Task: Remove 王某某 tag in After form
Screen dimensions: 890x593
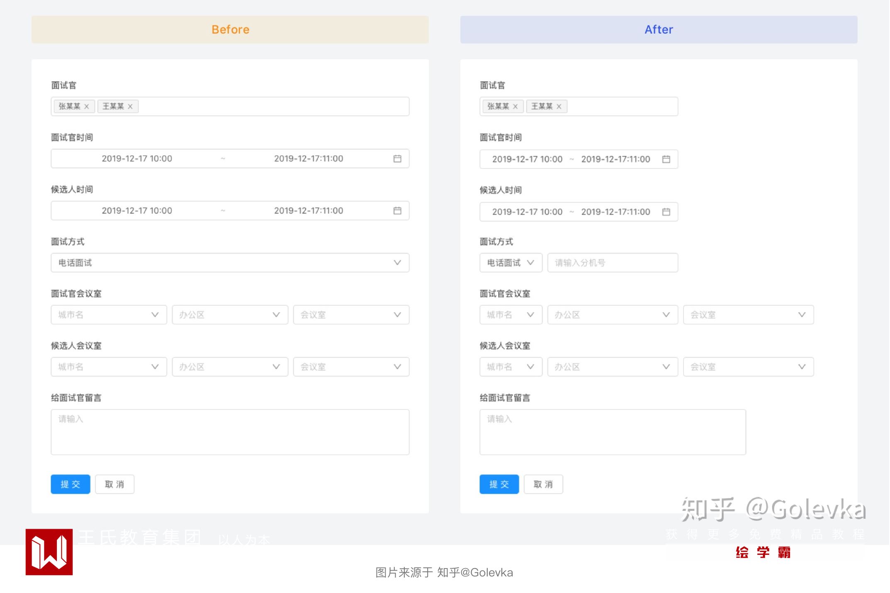Action: point(559,107)
